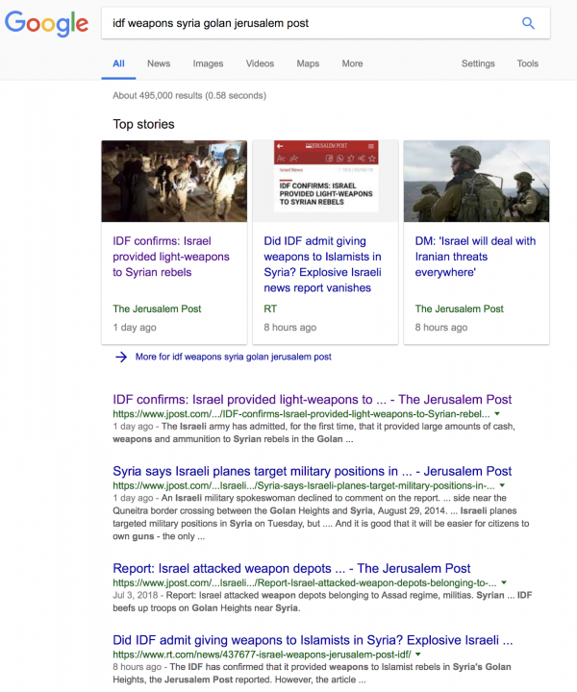Expand the More search menu

tap(352, 63)
